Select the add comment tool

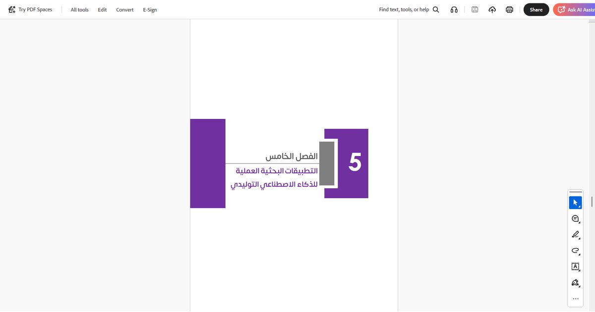tap(575, 219)
